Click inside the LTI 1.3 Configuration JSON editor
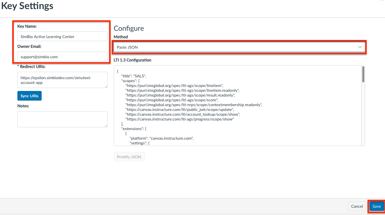Screen dimensions: 385x215 [x=238, y=106]
